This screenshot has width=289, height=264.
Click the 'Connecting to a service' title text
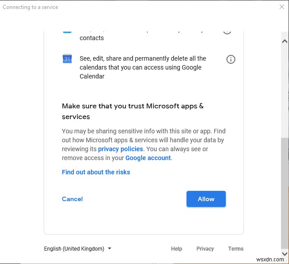click(x=30, y=7)
